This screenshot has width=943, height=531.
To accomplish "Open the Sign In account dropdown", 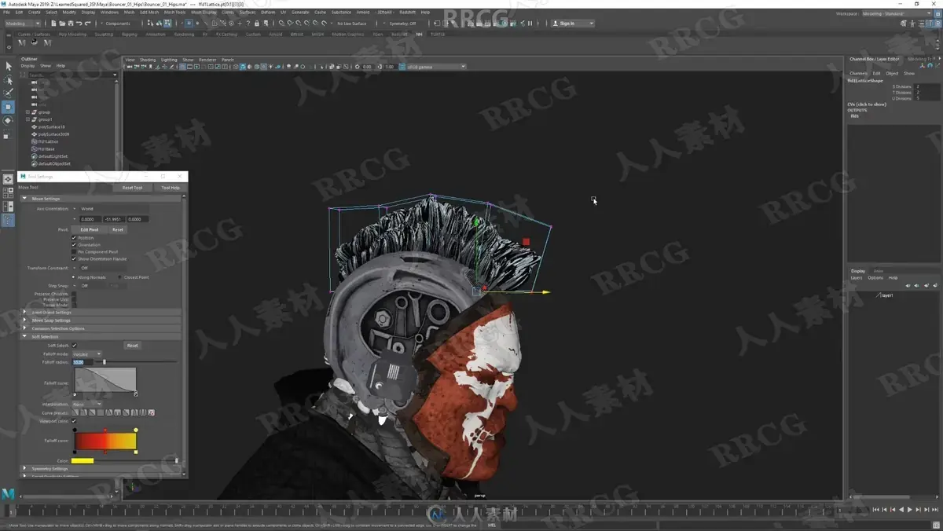I will 573,24.
